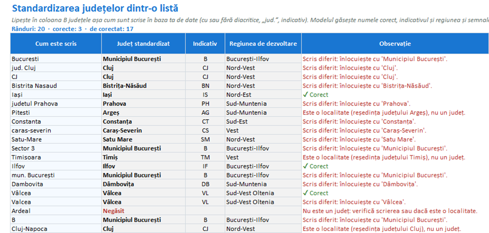Click the 'Rânduri: 20' summary line

point(73,29)
